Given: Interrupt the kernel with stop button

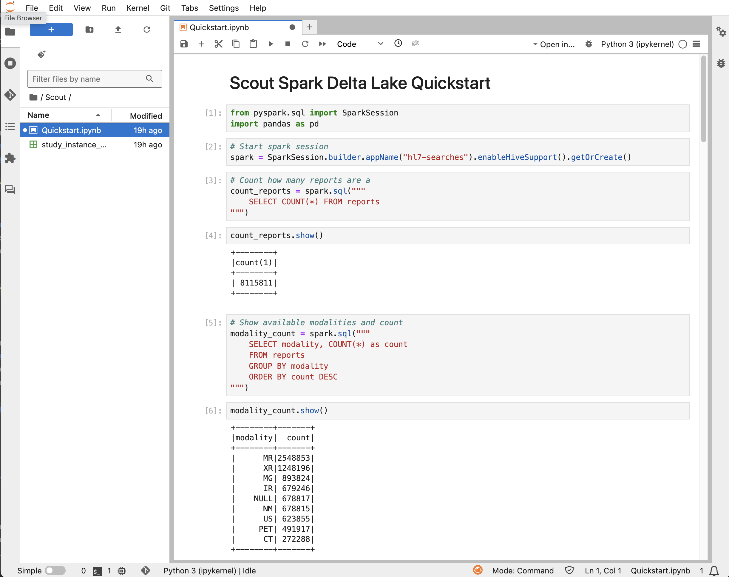Looking at the screenshot, I should (288, 44).
